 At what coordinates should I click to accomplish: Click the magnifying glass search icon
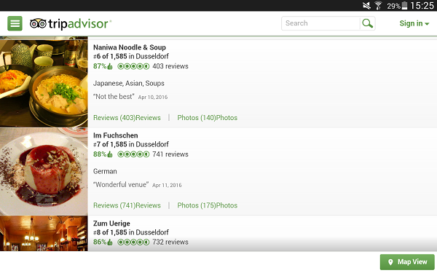click(367, 23)
